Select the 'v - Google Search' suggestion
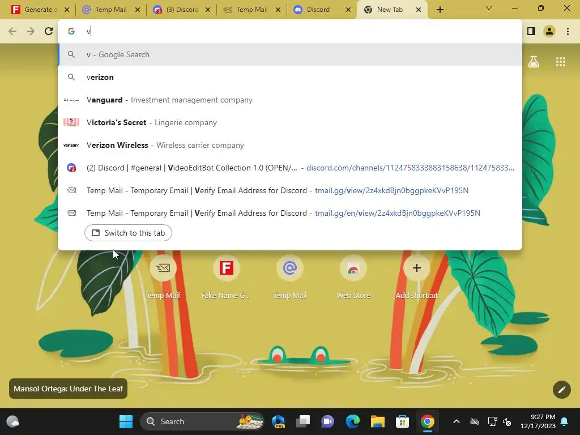580x435 pixels. click(x=290, y=54)
